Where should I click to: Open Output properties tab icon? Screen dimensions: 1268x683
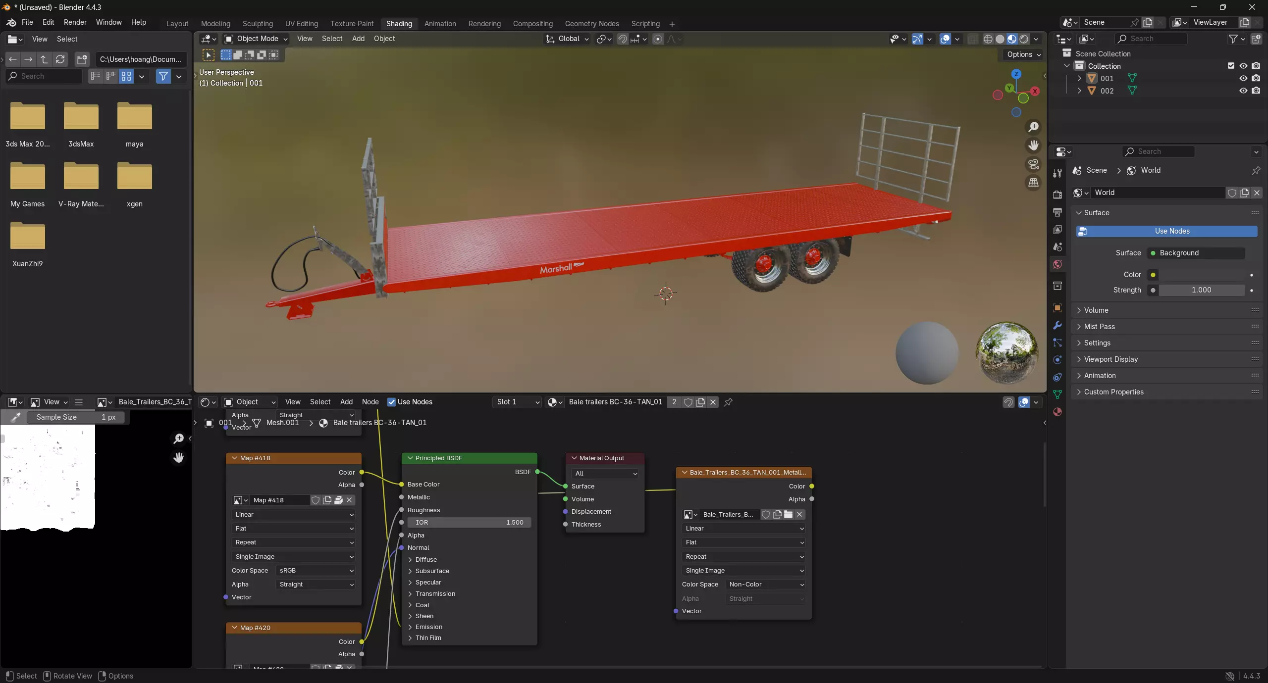(x=1057, y=212)
